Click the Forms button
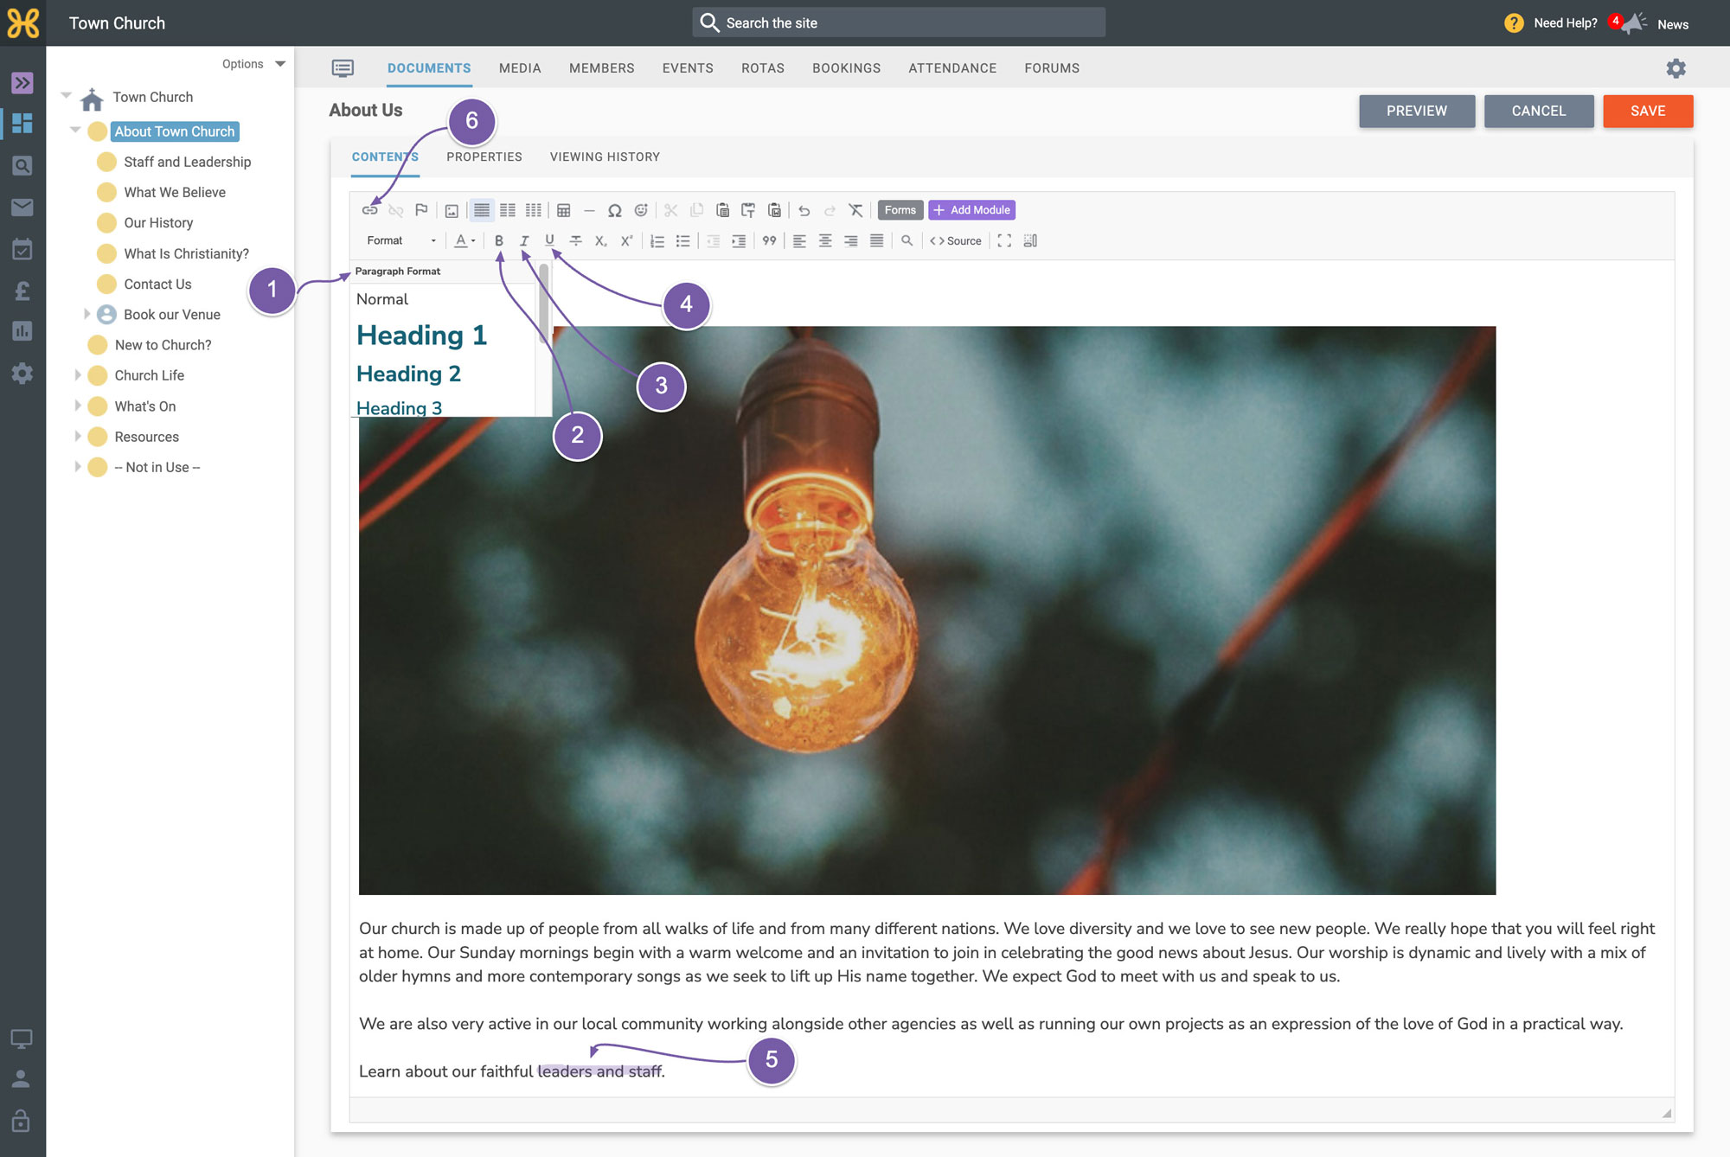 pos(900,210)
